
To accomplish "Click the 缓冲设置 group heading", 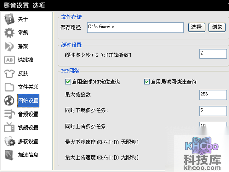I will coord(71,45).
